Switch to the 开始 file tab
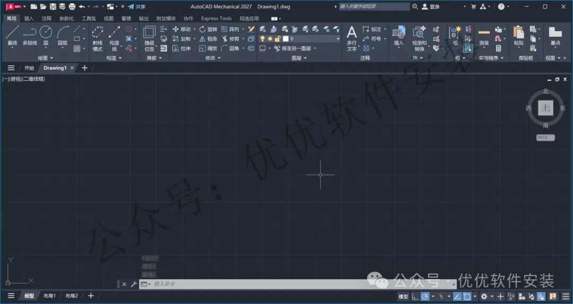 (29, 68)
